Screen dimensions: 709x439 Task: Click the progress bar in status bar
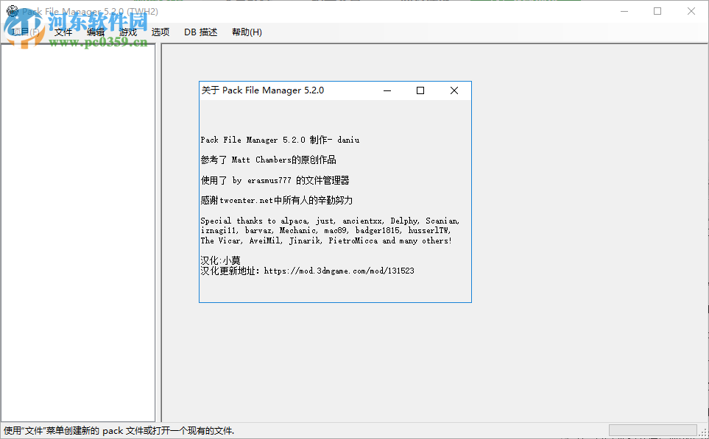[652, 429]
